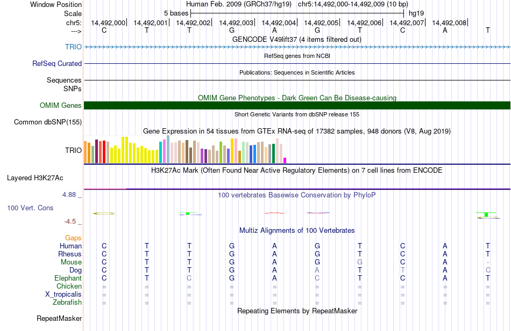511x331 pixels.
Task: Click the green PhyloP bar under 14,492,002
Action: point(188,214)
